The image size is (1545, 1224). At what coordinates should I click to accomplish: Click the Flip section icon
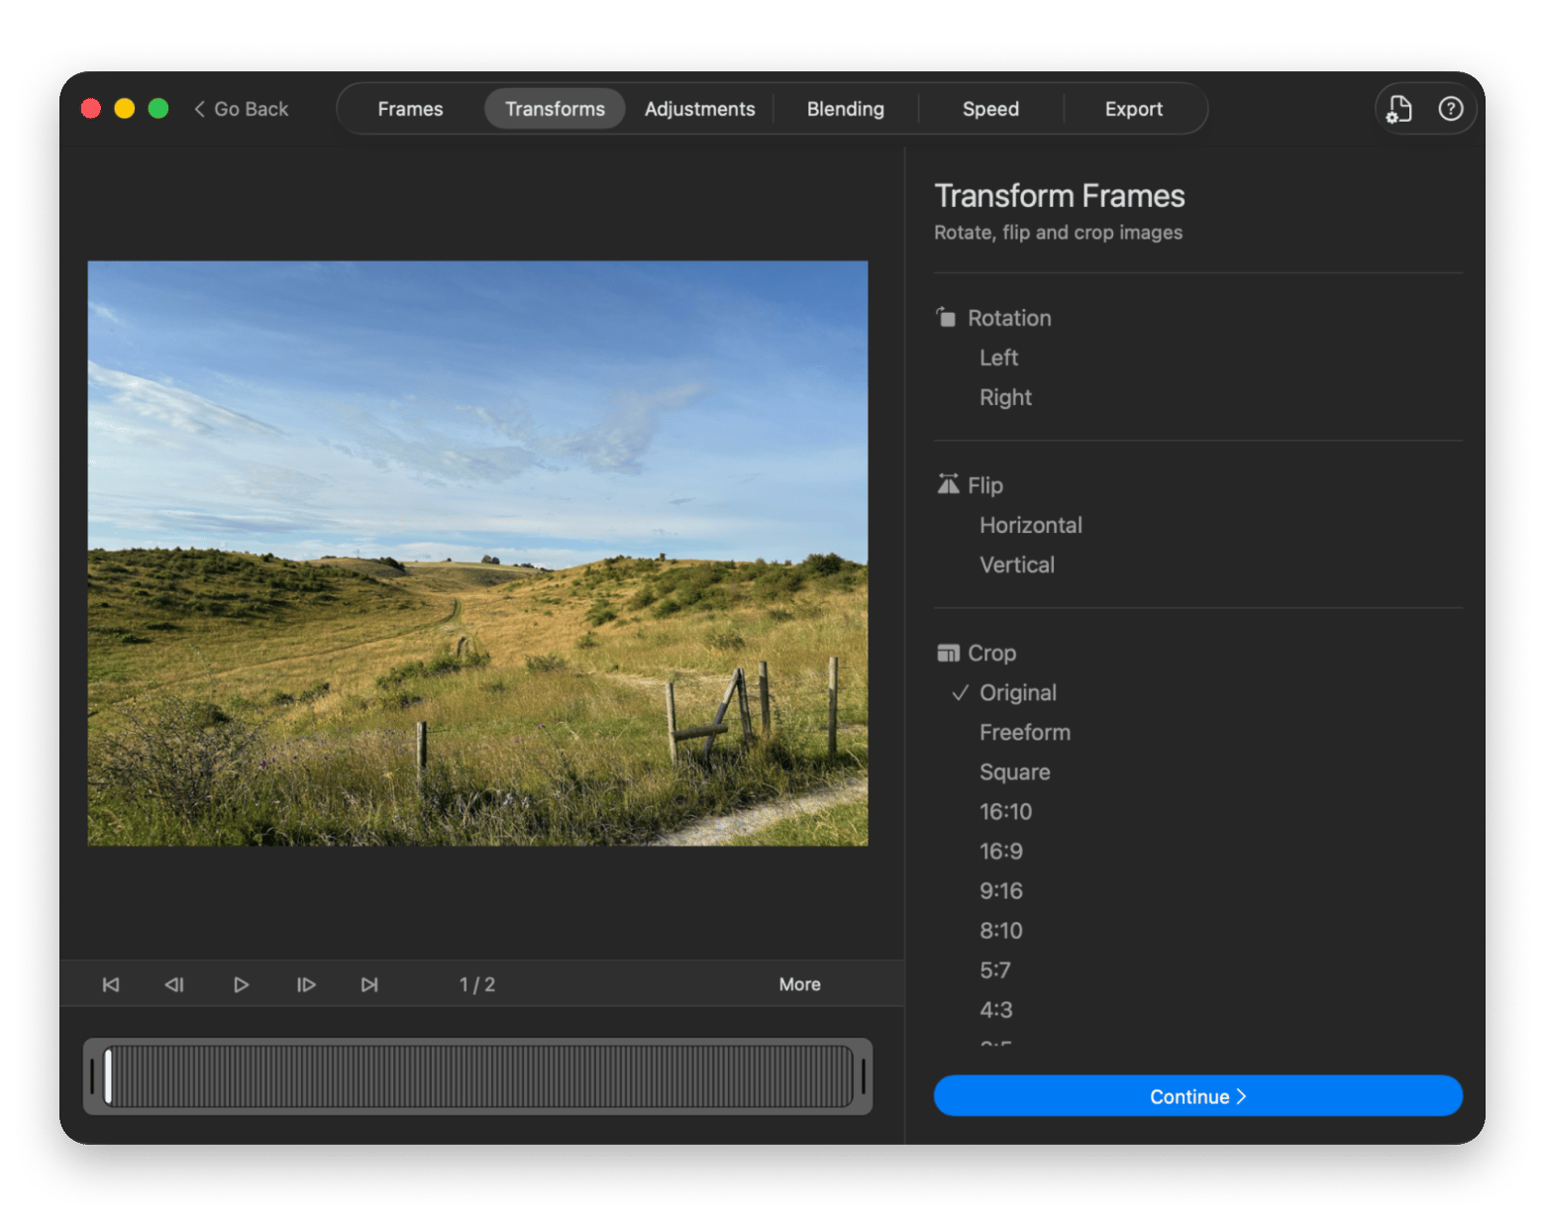tap(948, 484)
